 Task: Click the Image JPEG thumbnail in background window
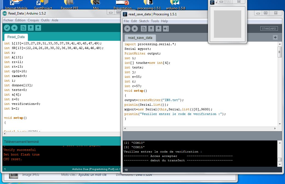(14, 176)
